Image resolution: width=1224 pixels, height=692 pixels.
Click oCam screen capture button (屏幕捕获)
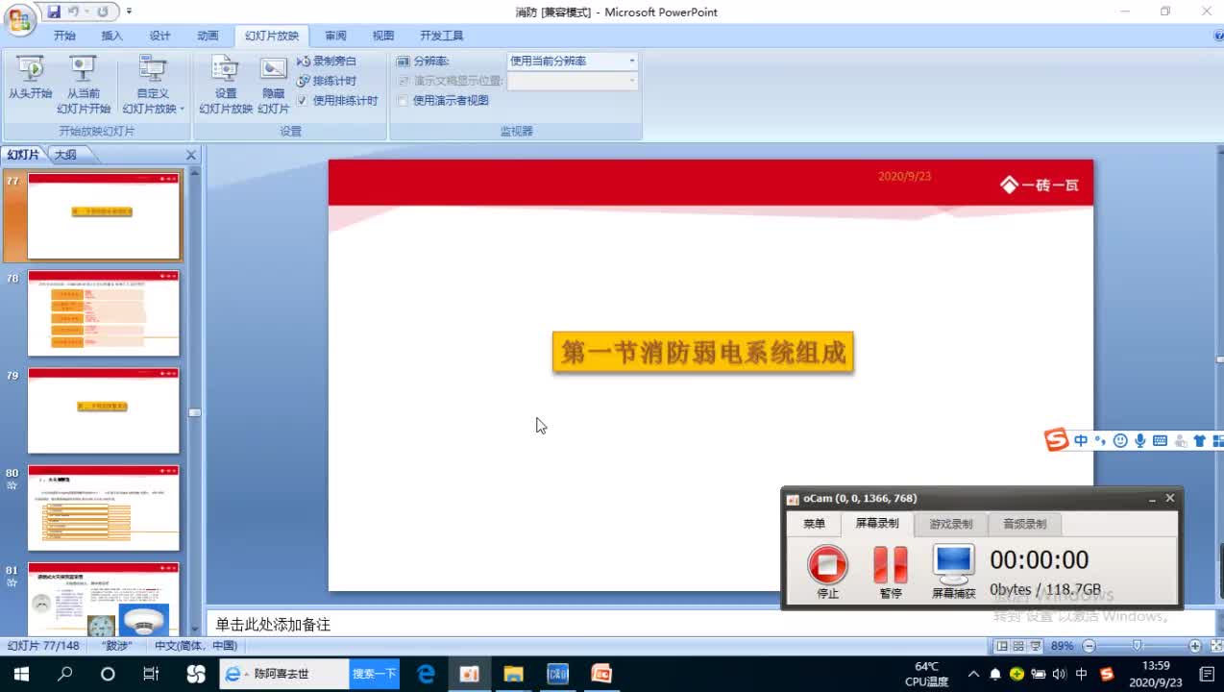coord(954,572)
